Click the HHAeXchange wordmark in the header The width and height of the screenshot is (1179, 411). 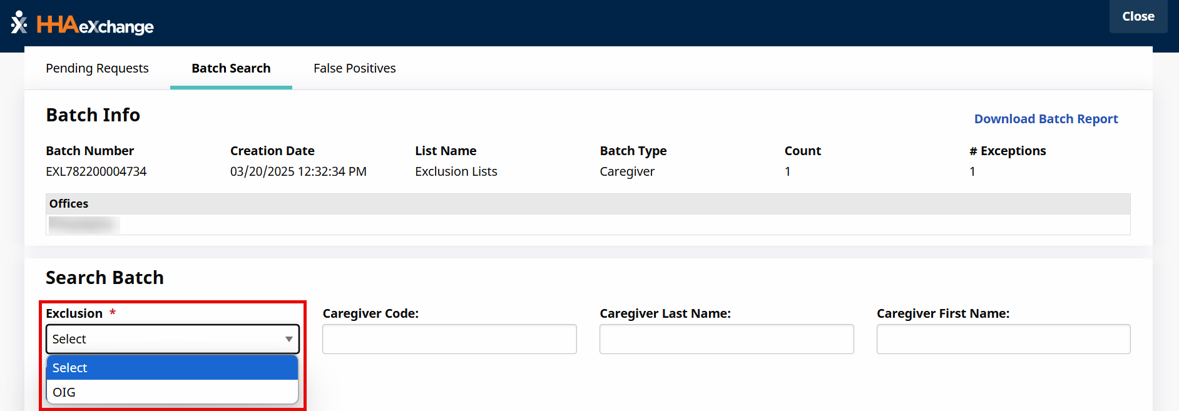point(95,26)
